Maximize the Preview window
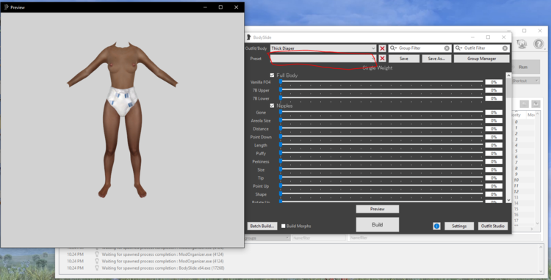 point(220,7)
